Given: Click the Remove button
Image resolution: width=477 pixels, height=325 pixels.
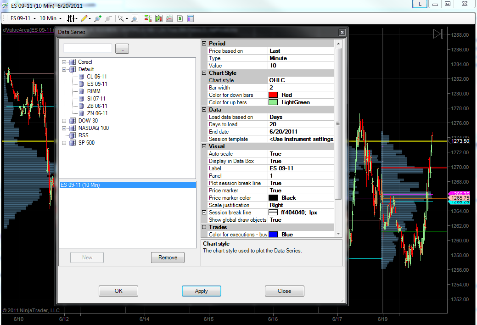Looking at the screenshot, I should [168, 258].
